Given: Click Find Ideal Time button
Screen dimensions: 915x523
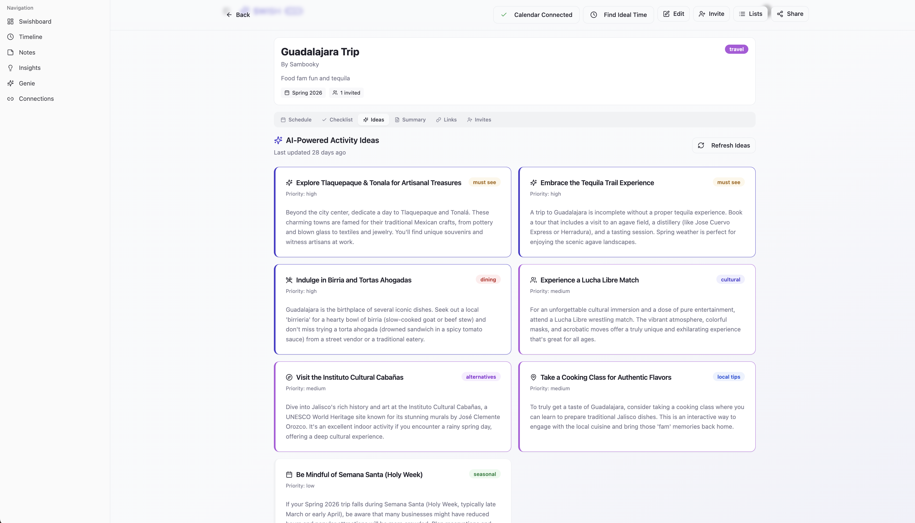Looking at the screenshot, I should click(x=618, y=15).
